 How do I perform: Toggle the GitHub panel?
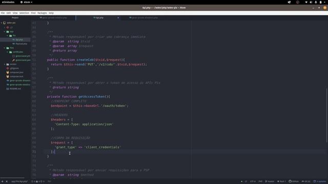click(x=294, y=181)
